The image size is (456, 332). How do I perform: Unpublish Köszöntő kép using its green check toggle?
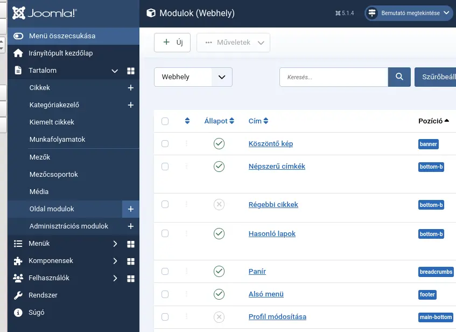[x=219, y=144]
